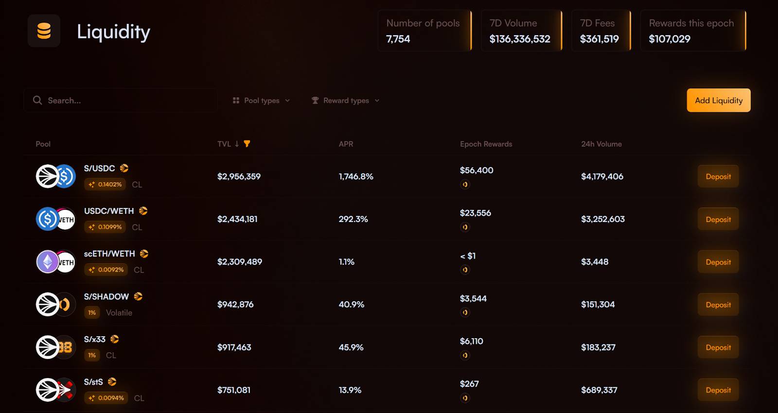
Task: Click the reward token icon under $3,544
Action: 465,312
